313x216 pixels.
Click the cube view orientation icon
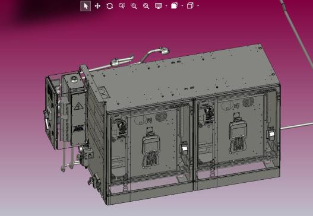pos(190,6)
